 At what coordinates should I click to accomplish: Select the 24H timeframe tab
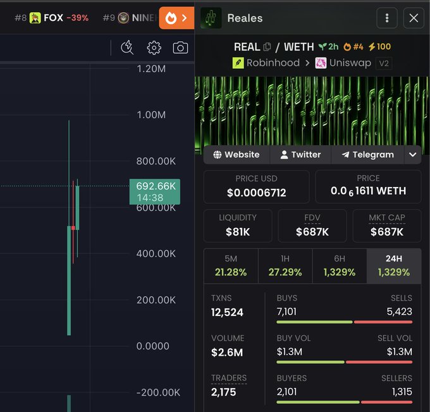pyautogui.click(x=394, y=265)
